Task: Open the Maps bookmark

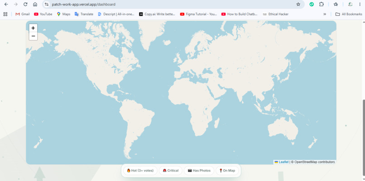Action: coord(63,14)
